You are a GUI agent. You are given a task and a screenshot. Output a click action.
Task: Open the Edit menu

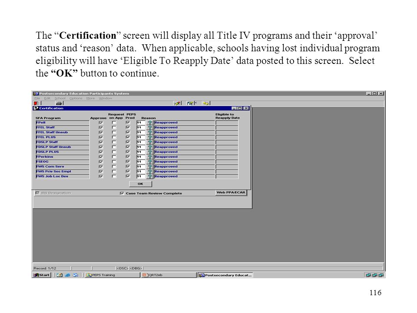pos(47,98)
